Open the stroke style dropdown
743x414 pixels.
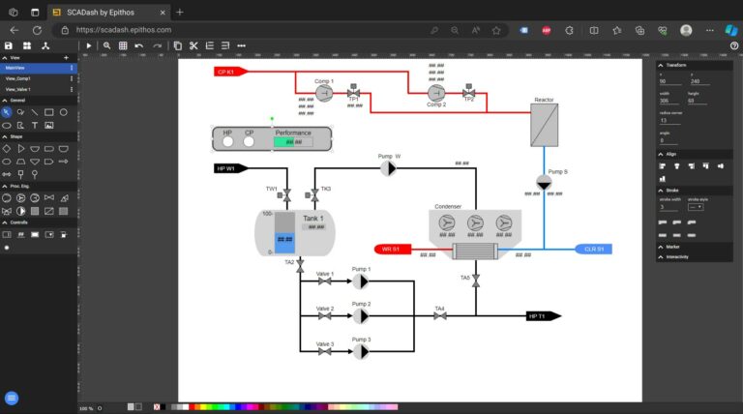click(x=696, y=207)
